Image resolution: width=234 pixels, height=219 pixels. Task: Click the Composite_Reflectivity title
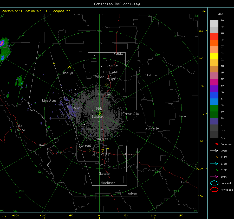[x=117, y=4]
